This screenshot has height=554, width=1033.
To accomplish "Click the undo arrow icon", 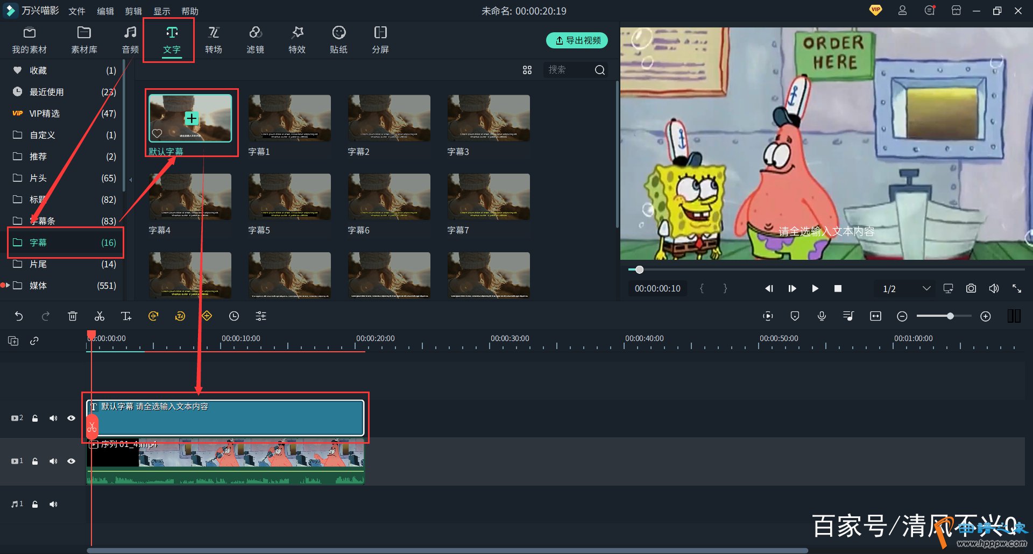I will click(19, 316).
